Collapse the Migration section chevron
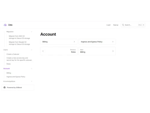The width and height of the screenshot is (150, 113). pos(31,32)
